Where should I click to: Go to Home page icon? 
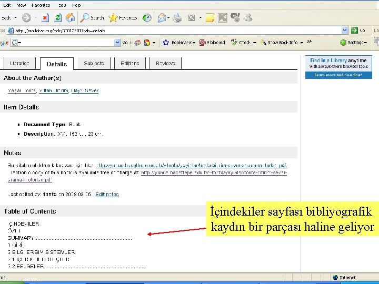click(x=70, y=18)
